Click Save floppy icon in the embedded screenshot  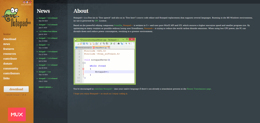(84, 44)
